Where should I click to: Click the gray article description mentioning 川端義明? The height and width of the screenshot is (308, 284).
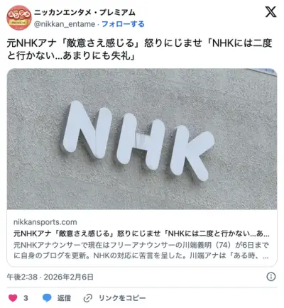pyautogui.click(x=141, y=251)
